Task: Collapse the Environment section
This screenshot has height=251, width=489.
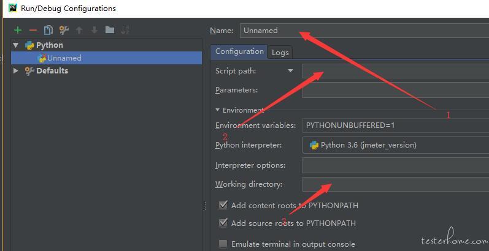Action: [x=218, y=110]
